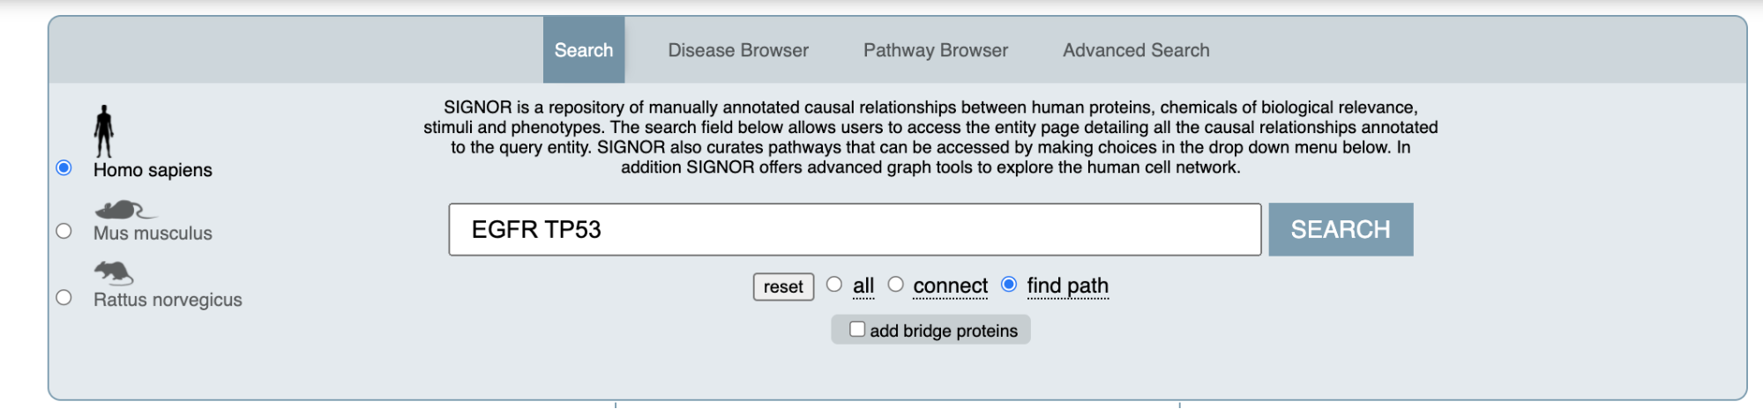Image resolution: width=1763 pixels, height=409 pixels.
Task: Click the reset button
Action: click(783, 286)
